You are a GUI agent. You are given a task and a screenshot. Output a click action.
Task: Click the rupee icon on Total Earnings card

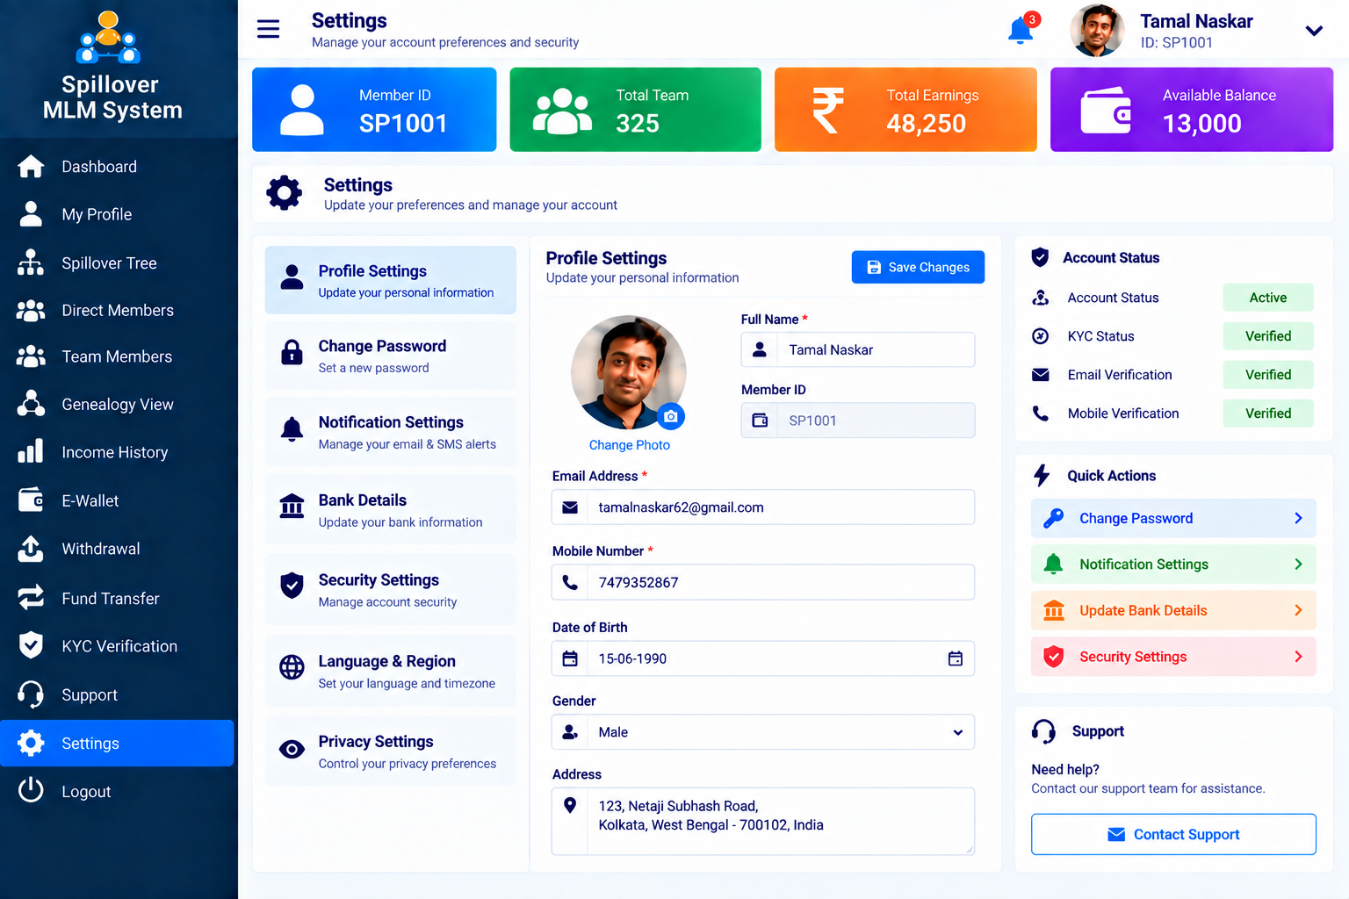click(826, 110)
